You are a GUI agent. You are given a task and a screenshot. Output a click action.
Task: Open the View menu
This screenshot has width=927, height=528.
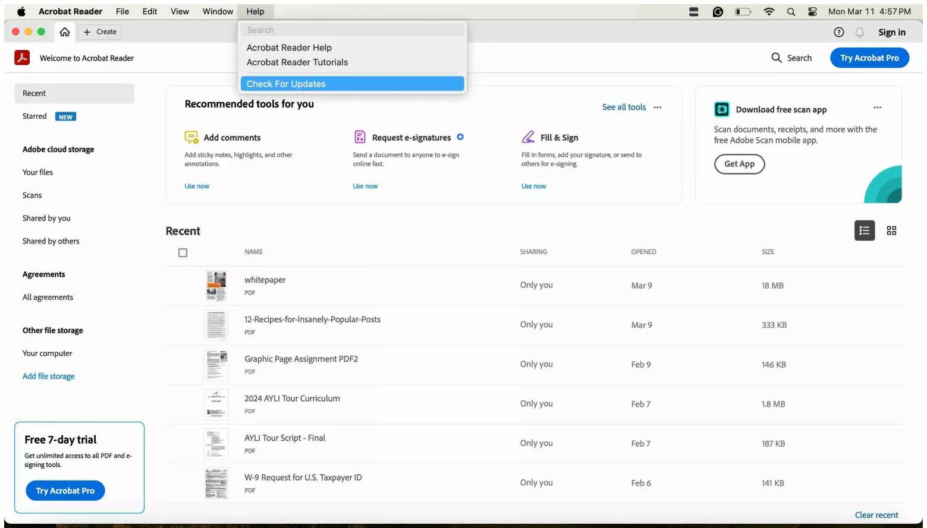pos(180,11)
